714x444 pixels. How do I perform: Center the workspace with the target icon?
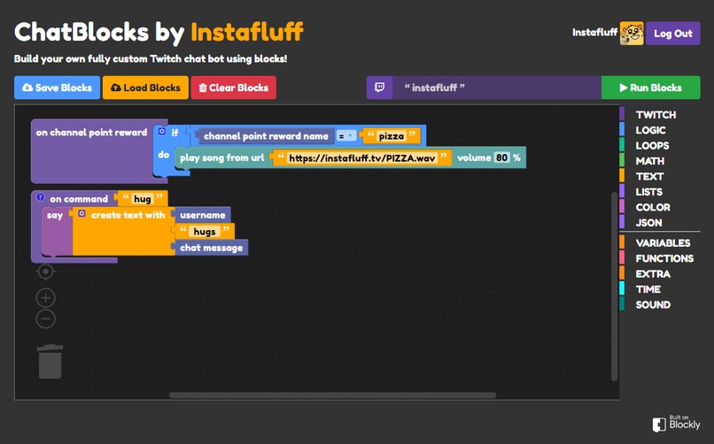click(x=45, y=272)
